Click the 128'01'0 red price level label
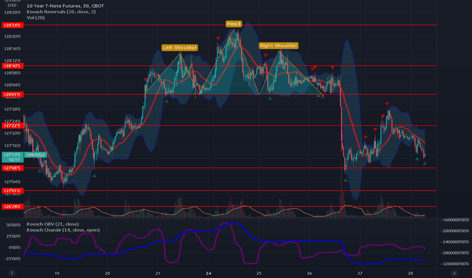Viewport: 472px width, 278px height. pyautogui.click(x=12, y=95)
